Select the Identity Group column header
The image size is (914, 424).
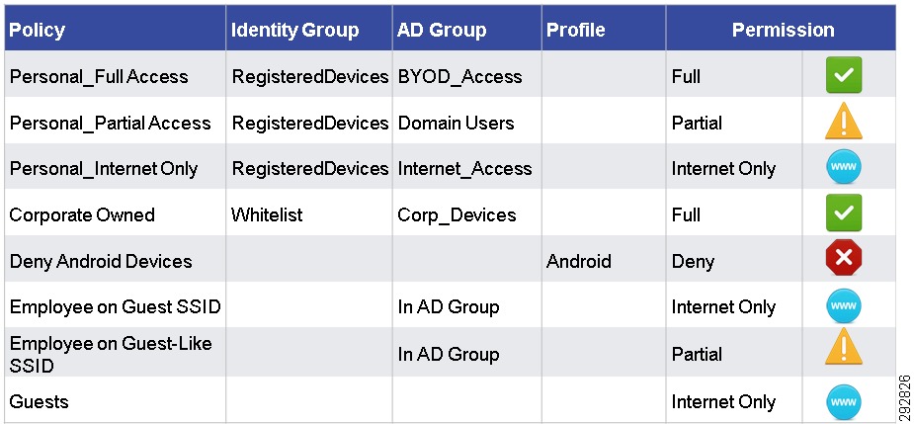pos(295,30)
